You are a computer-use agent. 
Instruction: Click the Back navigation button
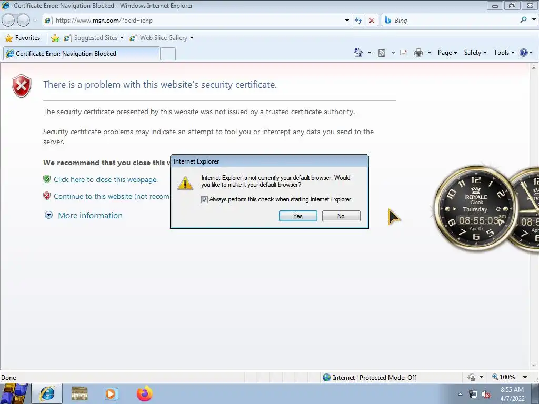tap(8, 21)
